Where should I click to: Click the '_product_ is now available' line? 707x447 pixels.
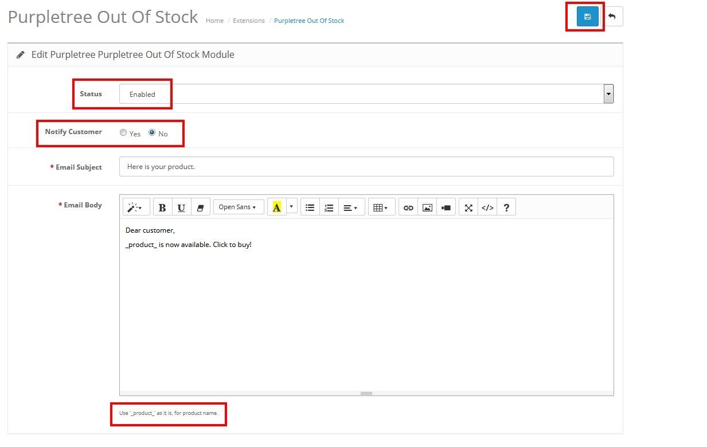(189, 245)
